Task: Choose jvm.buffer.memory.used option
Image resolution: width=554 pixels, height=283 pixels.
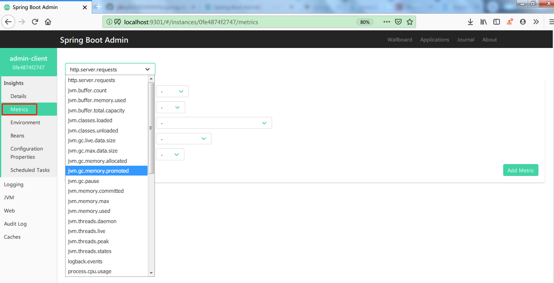Action: [x=107, y=100]
